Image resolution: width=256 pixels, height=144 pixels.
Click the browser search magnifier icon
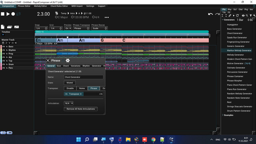coord(247,16)
